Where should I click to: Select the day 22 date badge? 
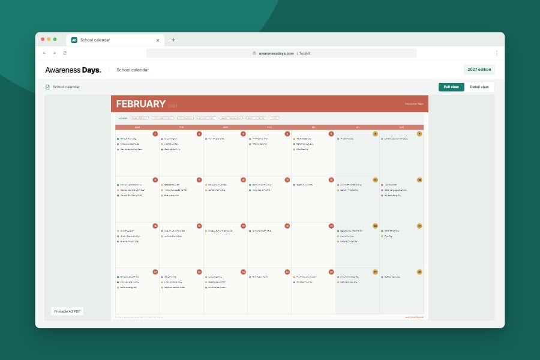coord(155,272)
